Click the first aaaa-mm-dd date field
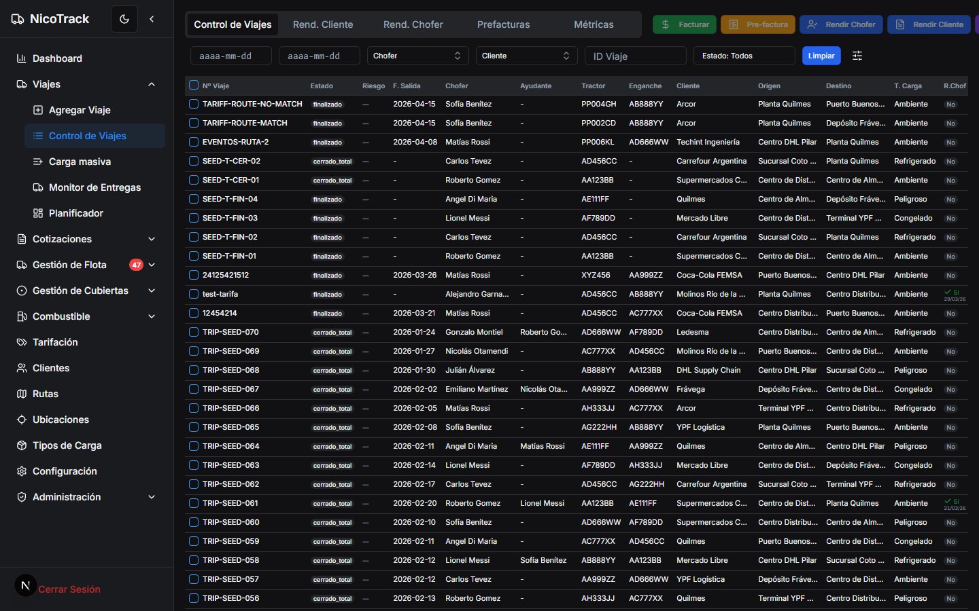Image resolution: width=979 pixels, height=611 pixels. [x=231, y=56]
